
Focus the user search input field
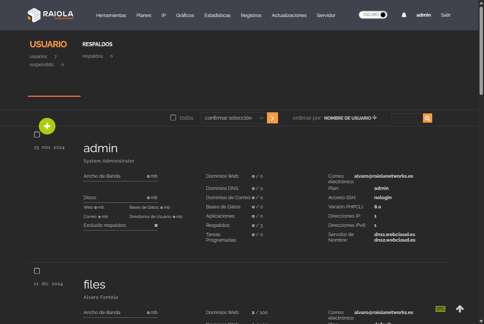(407, 118)
